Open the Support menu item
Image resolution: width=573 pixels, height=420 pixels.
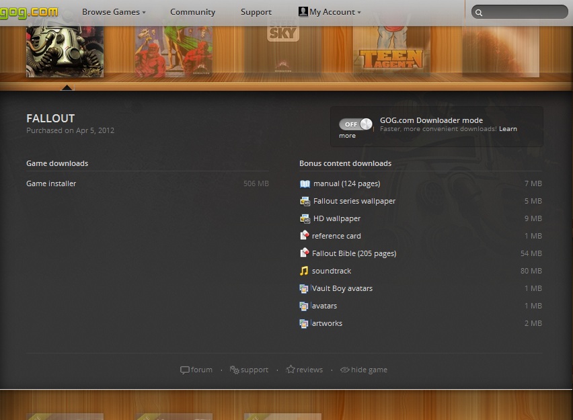[x=256, y=12]
